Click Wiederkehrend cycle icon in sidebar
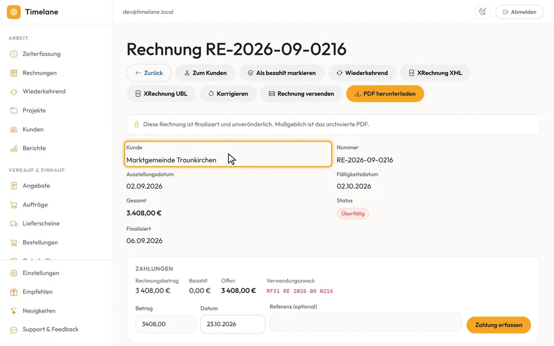Viewport: 554px width, 346px height. coord(14,92)
